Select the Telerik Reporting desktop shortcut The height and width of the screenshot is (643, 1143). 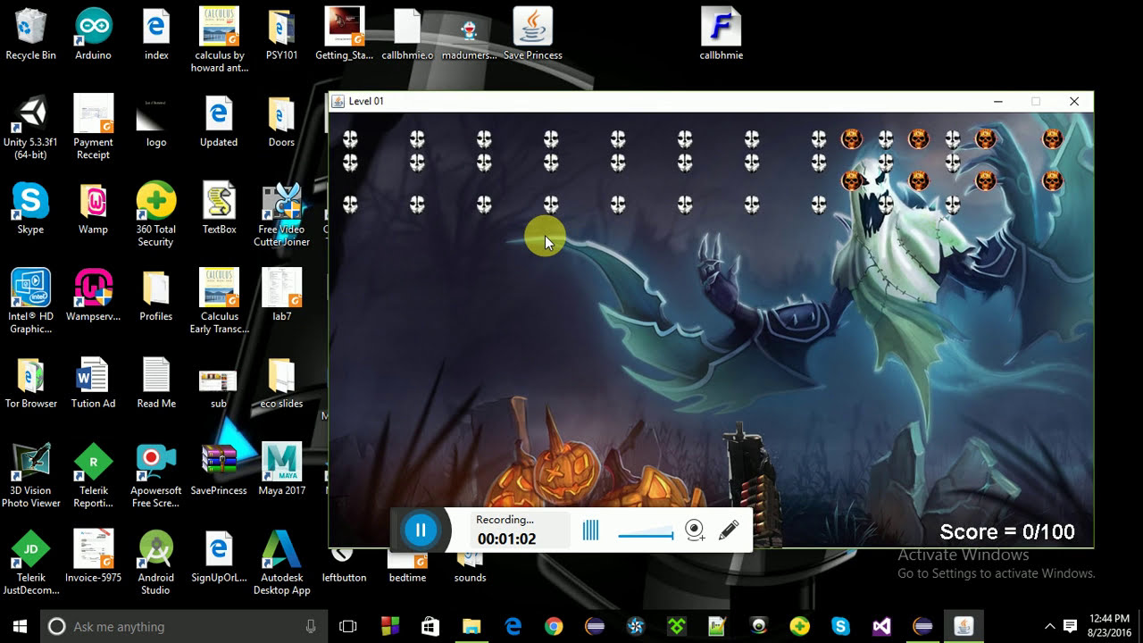(x=93, y=476)
